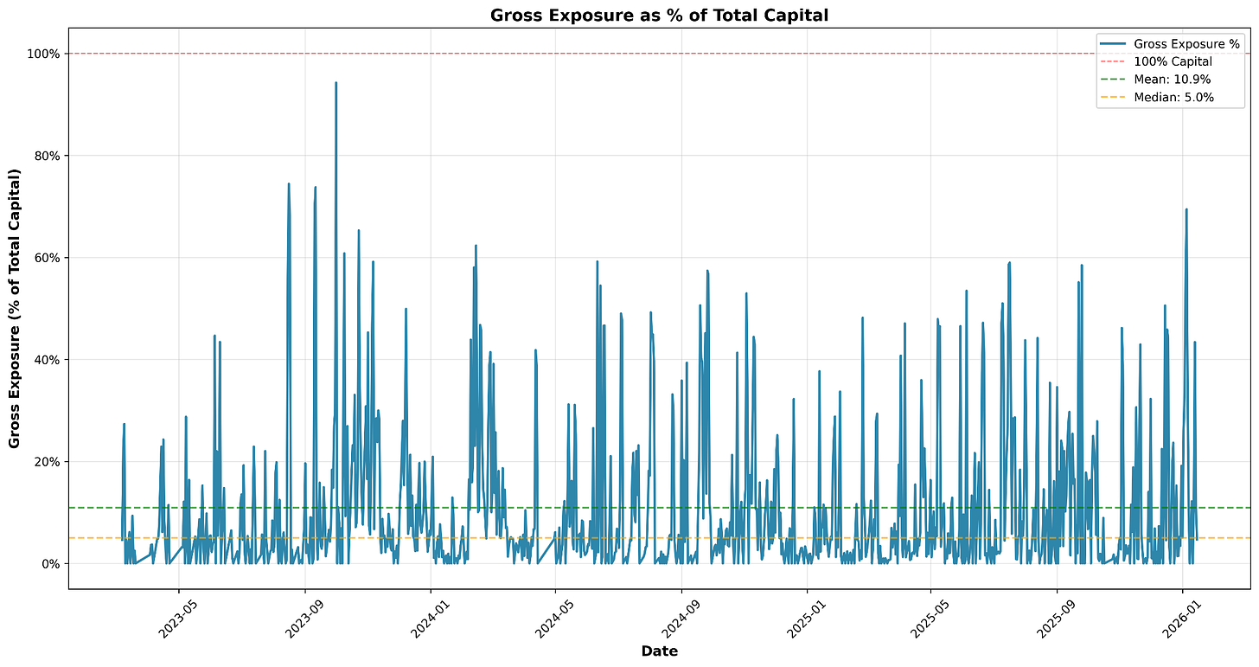This screenshot has height=667, width=1259.
Task: Click the chart title 'Gross Exposure as % of Total Capital'
Action: coord(660,15)
